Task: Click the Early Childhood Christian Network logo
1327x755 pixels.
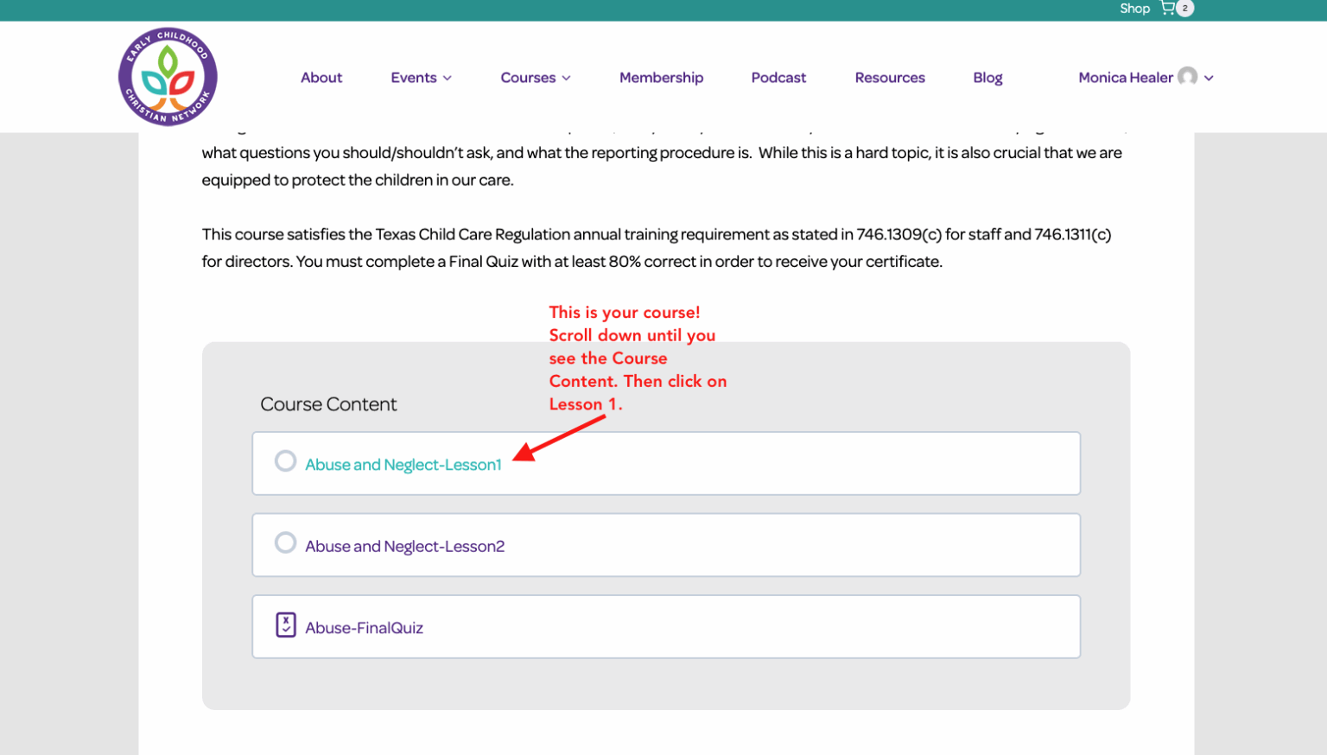Action: point(168,77)
